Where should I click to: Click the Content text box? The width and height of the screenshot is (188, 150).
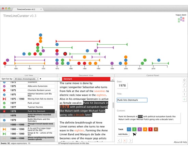click(149, 118)
